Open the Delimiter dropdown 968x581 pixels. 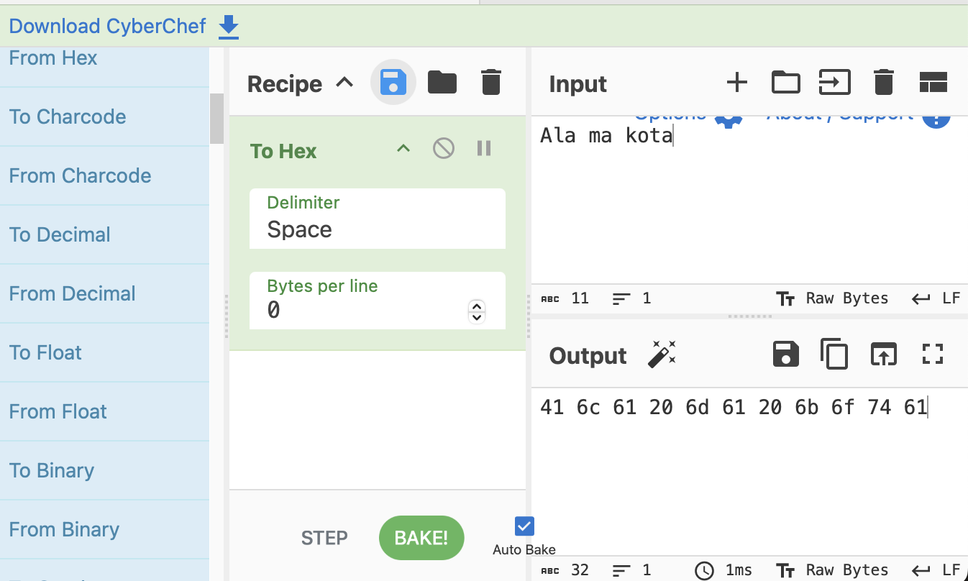point(377,219)
